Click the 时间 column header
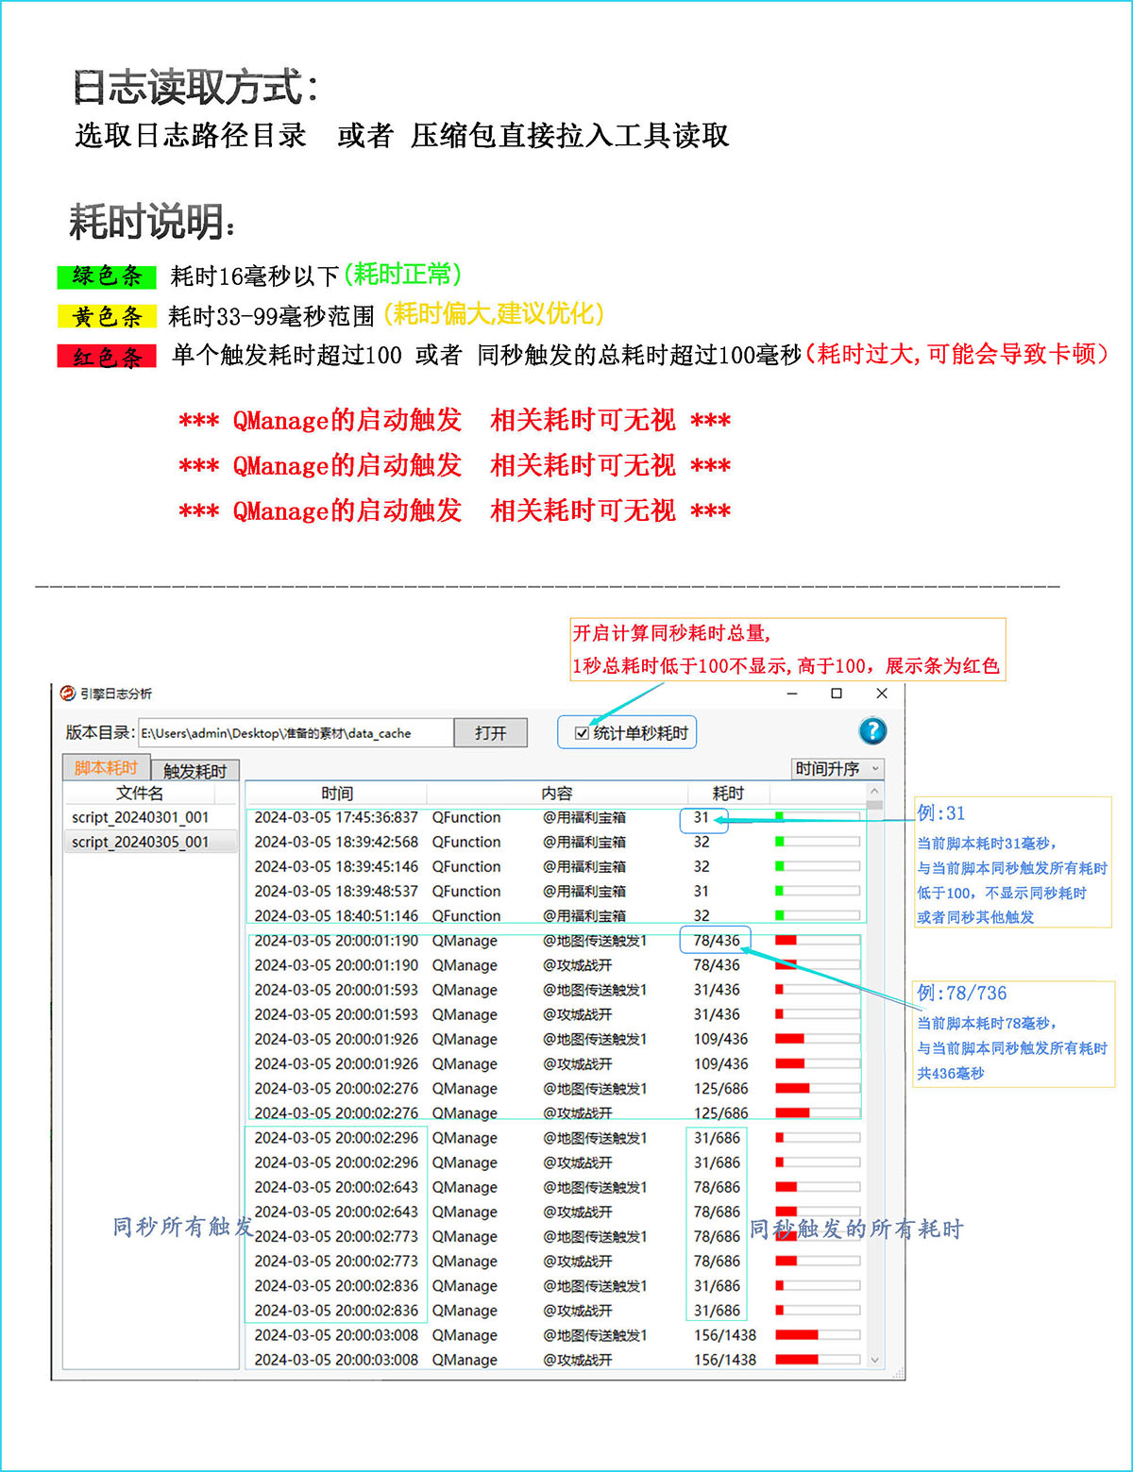Viewport: 1133px width, 1472px height. pyautogui.click(x=337, y=794)
